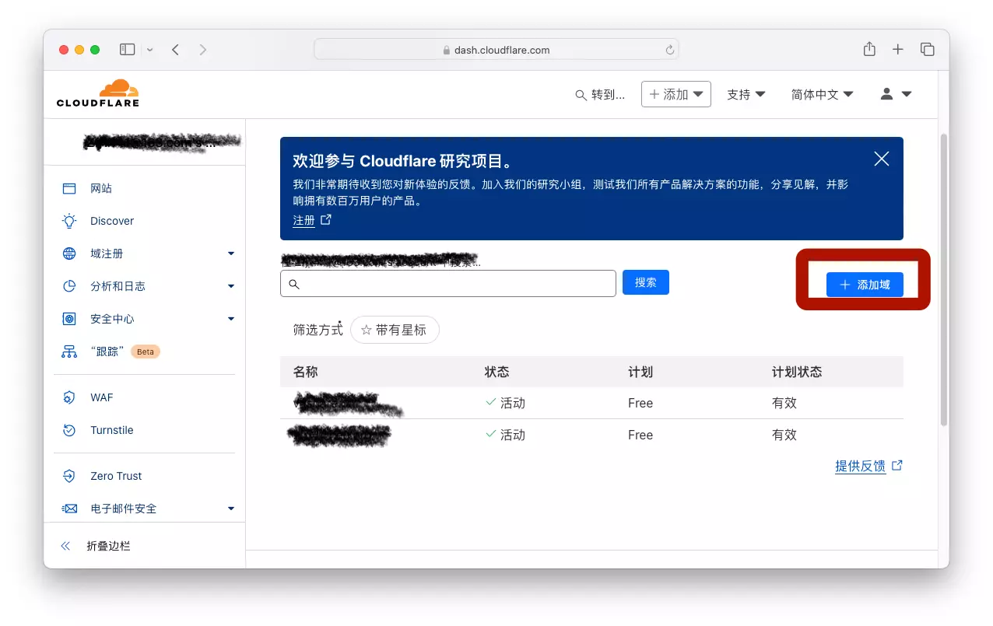993x626 pixels.
Task: Open the Safari share icon
Action: [869, 49]
